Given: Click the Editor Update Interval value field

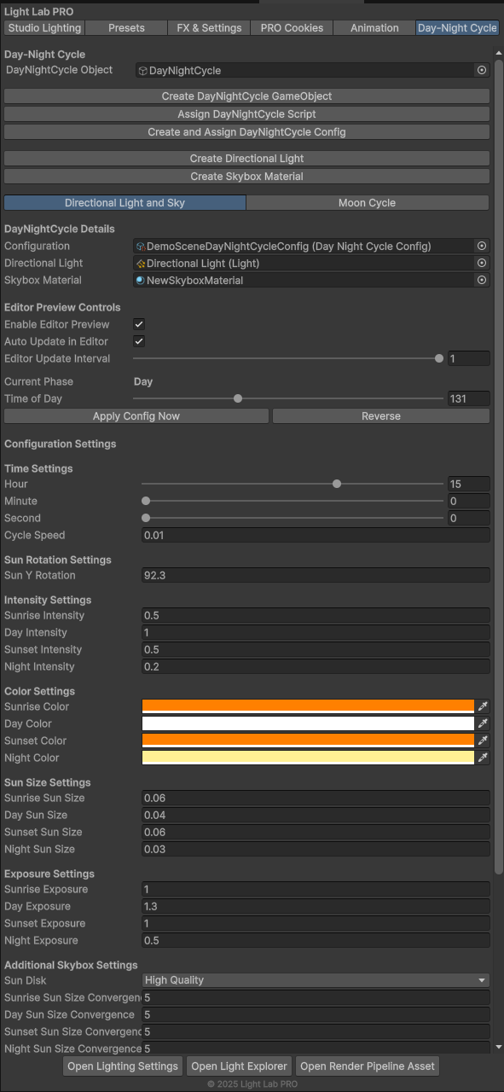Looking at the screenshot, I should tap(469, 359).
